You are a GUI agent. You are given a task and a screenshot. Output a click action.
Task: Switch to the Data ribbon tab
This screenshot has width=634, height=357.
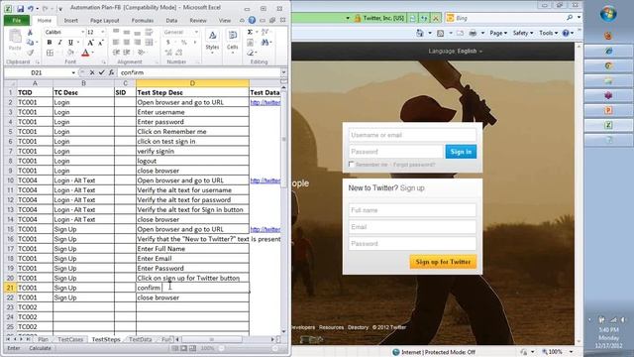(x=171, y=20)
